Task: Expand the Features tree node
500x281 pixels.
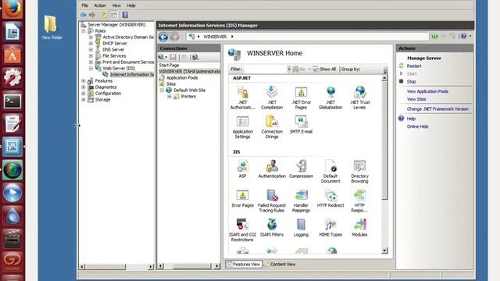Action: tap(84, 81)
